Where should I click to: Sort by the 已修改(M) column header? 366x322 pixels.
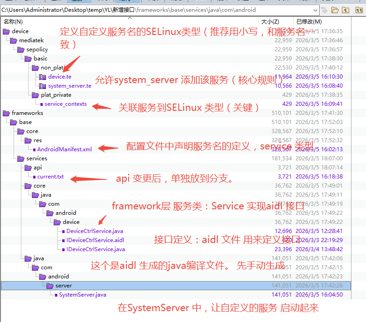tap(309, 22)
